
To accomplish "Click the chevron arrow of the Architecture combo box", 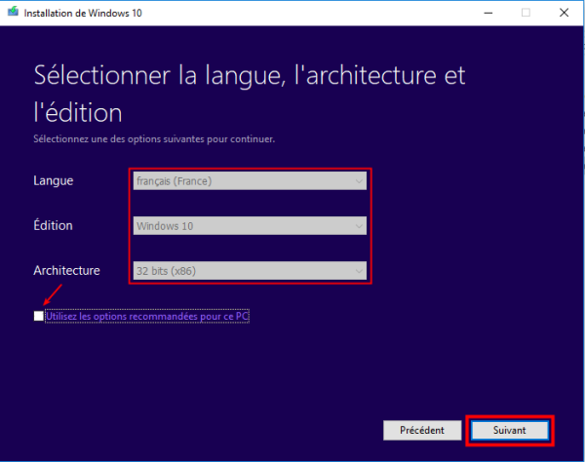I will pos(359,270).
